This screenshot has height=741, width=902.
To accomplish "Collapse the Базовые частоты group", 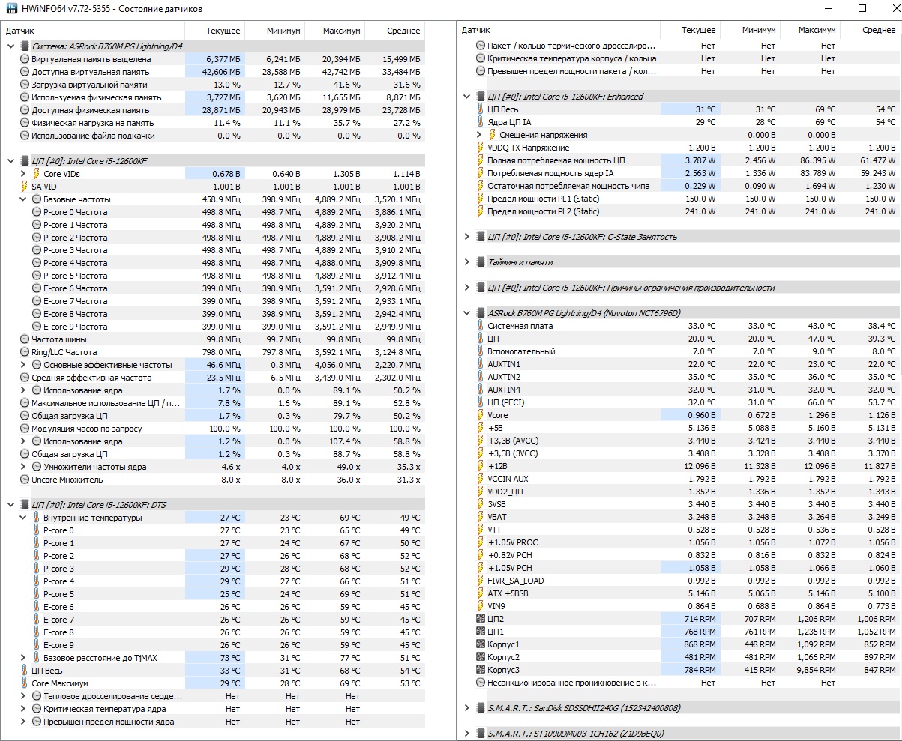I will click(22, 199).
